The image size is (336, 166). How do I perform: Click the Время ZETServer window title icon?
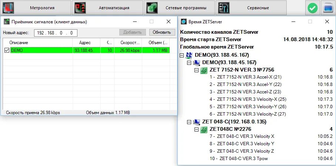pos(184,21)
